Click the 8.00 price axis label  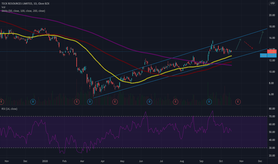click(272, 83)
